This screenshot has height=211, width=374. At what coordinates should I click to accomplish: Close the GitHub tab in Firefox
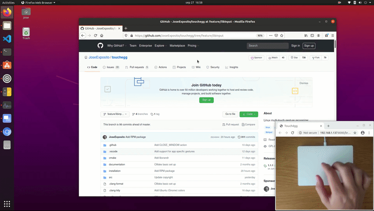point(119,28)
